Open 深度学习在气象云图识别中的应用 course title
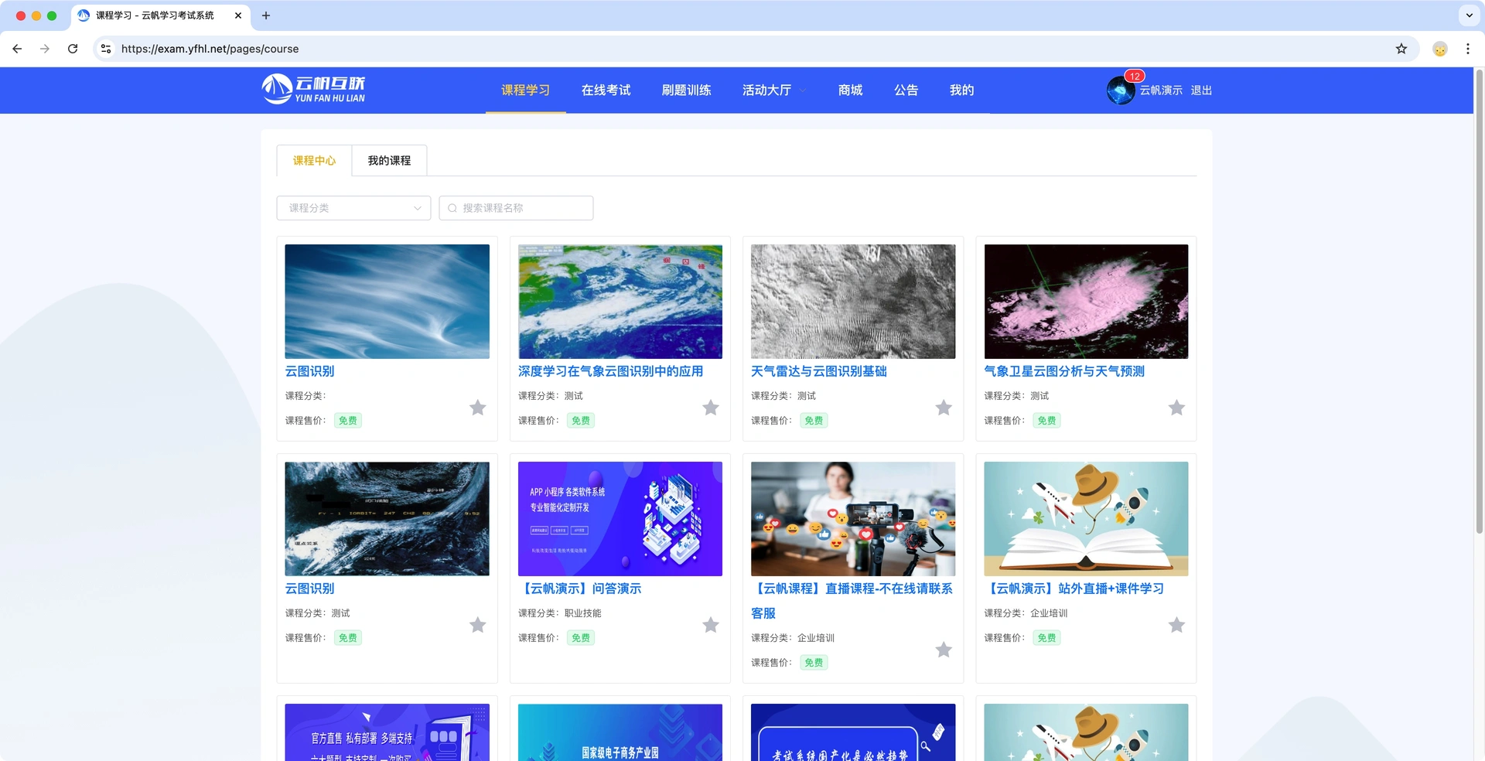The image size is (1485, 761). pos(610,371)
